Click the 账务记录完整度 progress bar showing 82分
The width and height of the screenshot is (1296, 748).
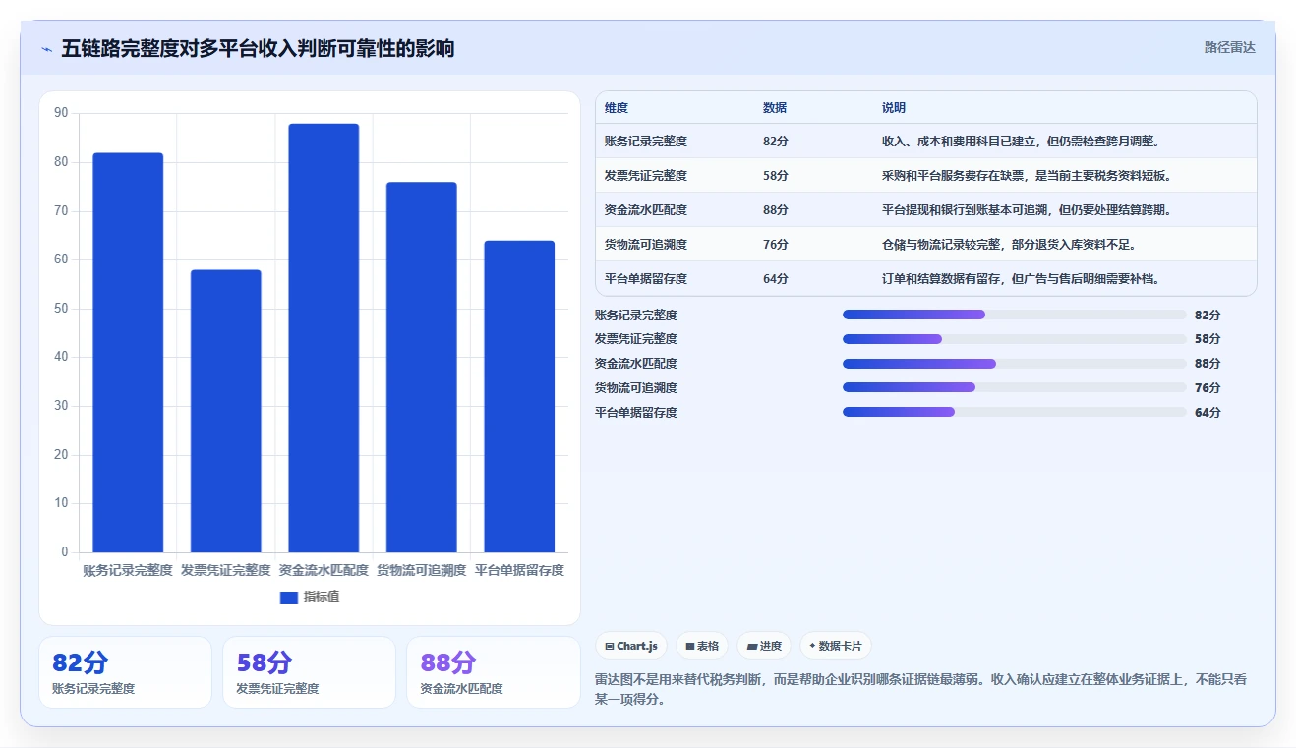(1014, 315)
